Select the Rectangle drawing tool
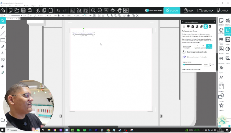The height and width of the screenshot is (133, 231). [3, 40]
